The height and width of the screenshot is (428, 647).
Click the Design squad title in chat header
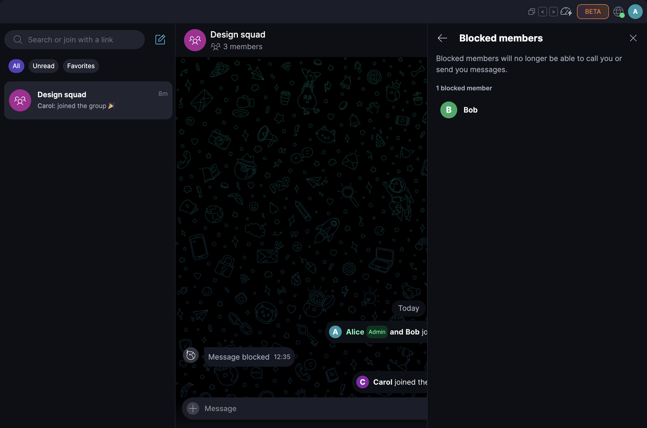click(238, 34)
